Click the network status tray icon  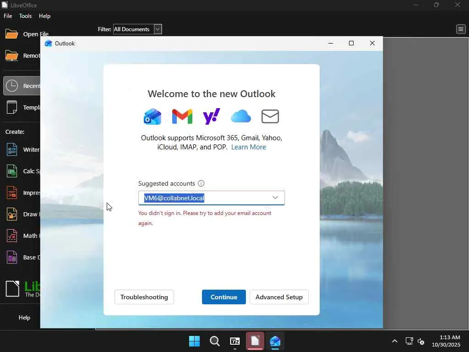pos(409,341)
